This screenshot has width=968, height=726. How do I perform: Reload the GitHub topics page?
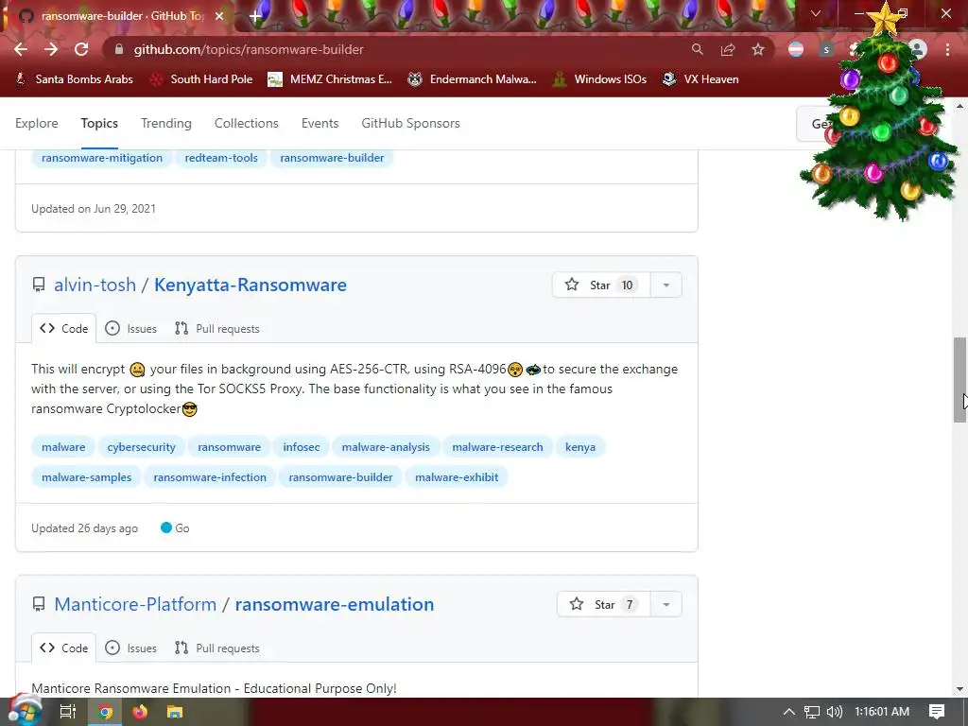[81, 49]
